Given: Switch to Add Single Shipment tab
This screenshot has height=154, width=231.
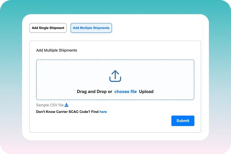Looking at the screenshot, I should coord(48,28).
